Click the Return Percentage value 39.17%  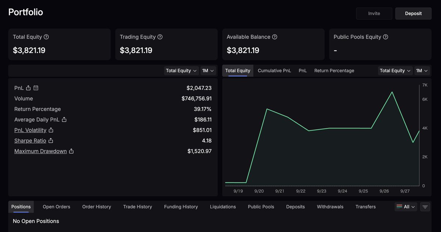(203, 109)
